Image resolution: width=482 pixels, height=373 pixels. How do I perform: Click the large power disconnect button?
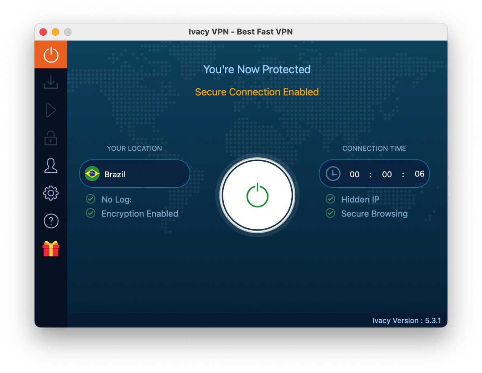[257, 195]
